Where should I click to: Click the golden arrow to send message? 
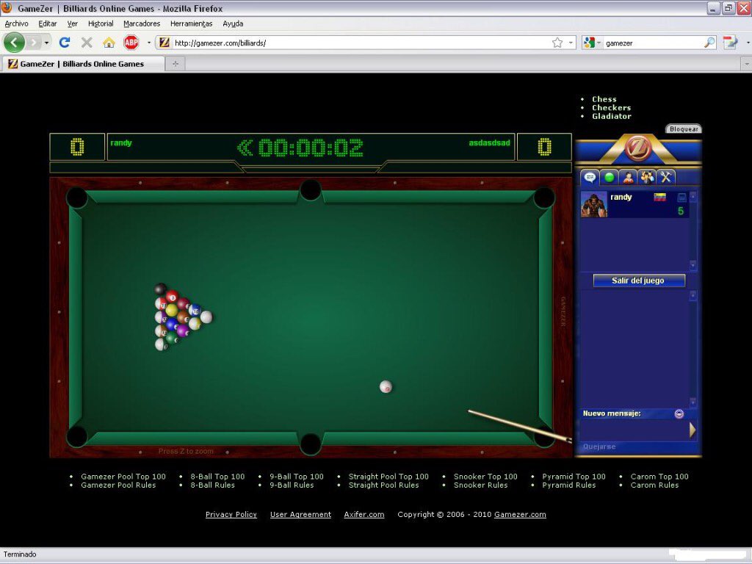pyautogui.click(x=693, y=430)
